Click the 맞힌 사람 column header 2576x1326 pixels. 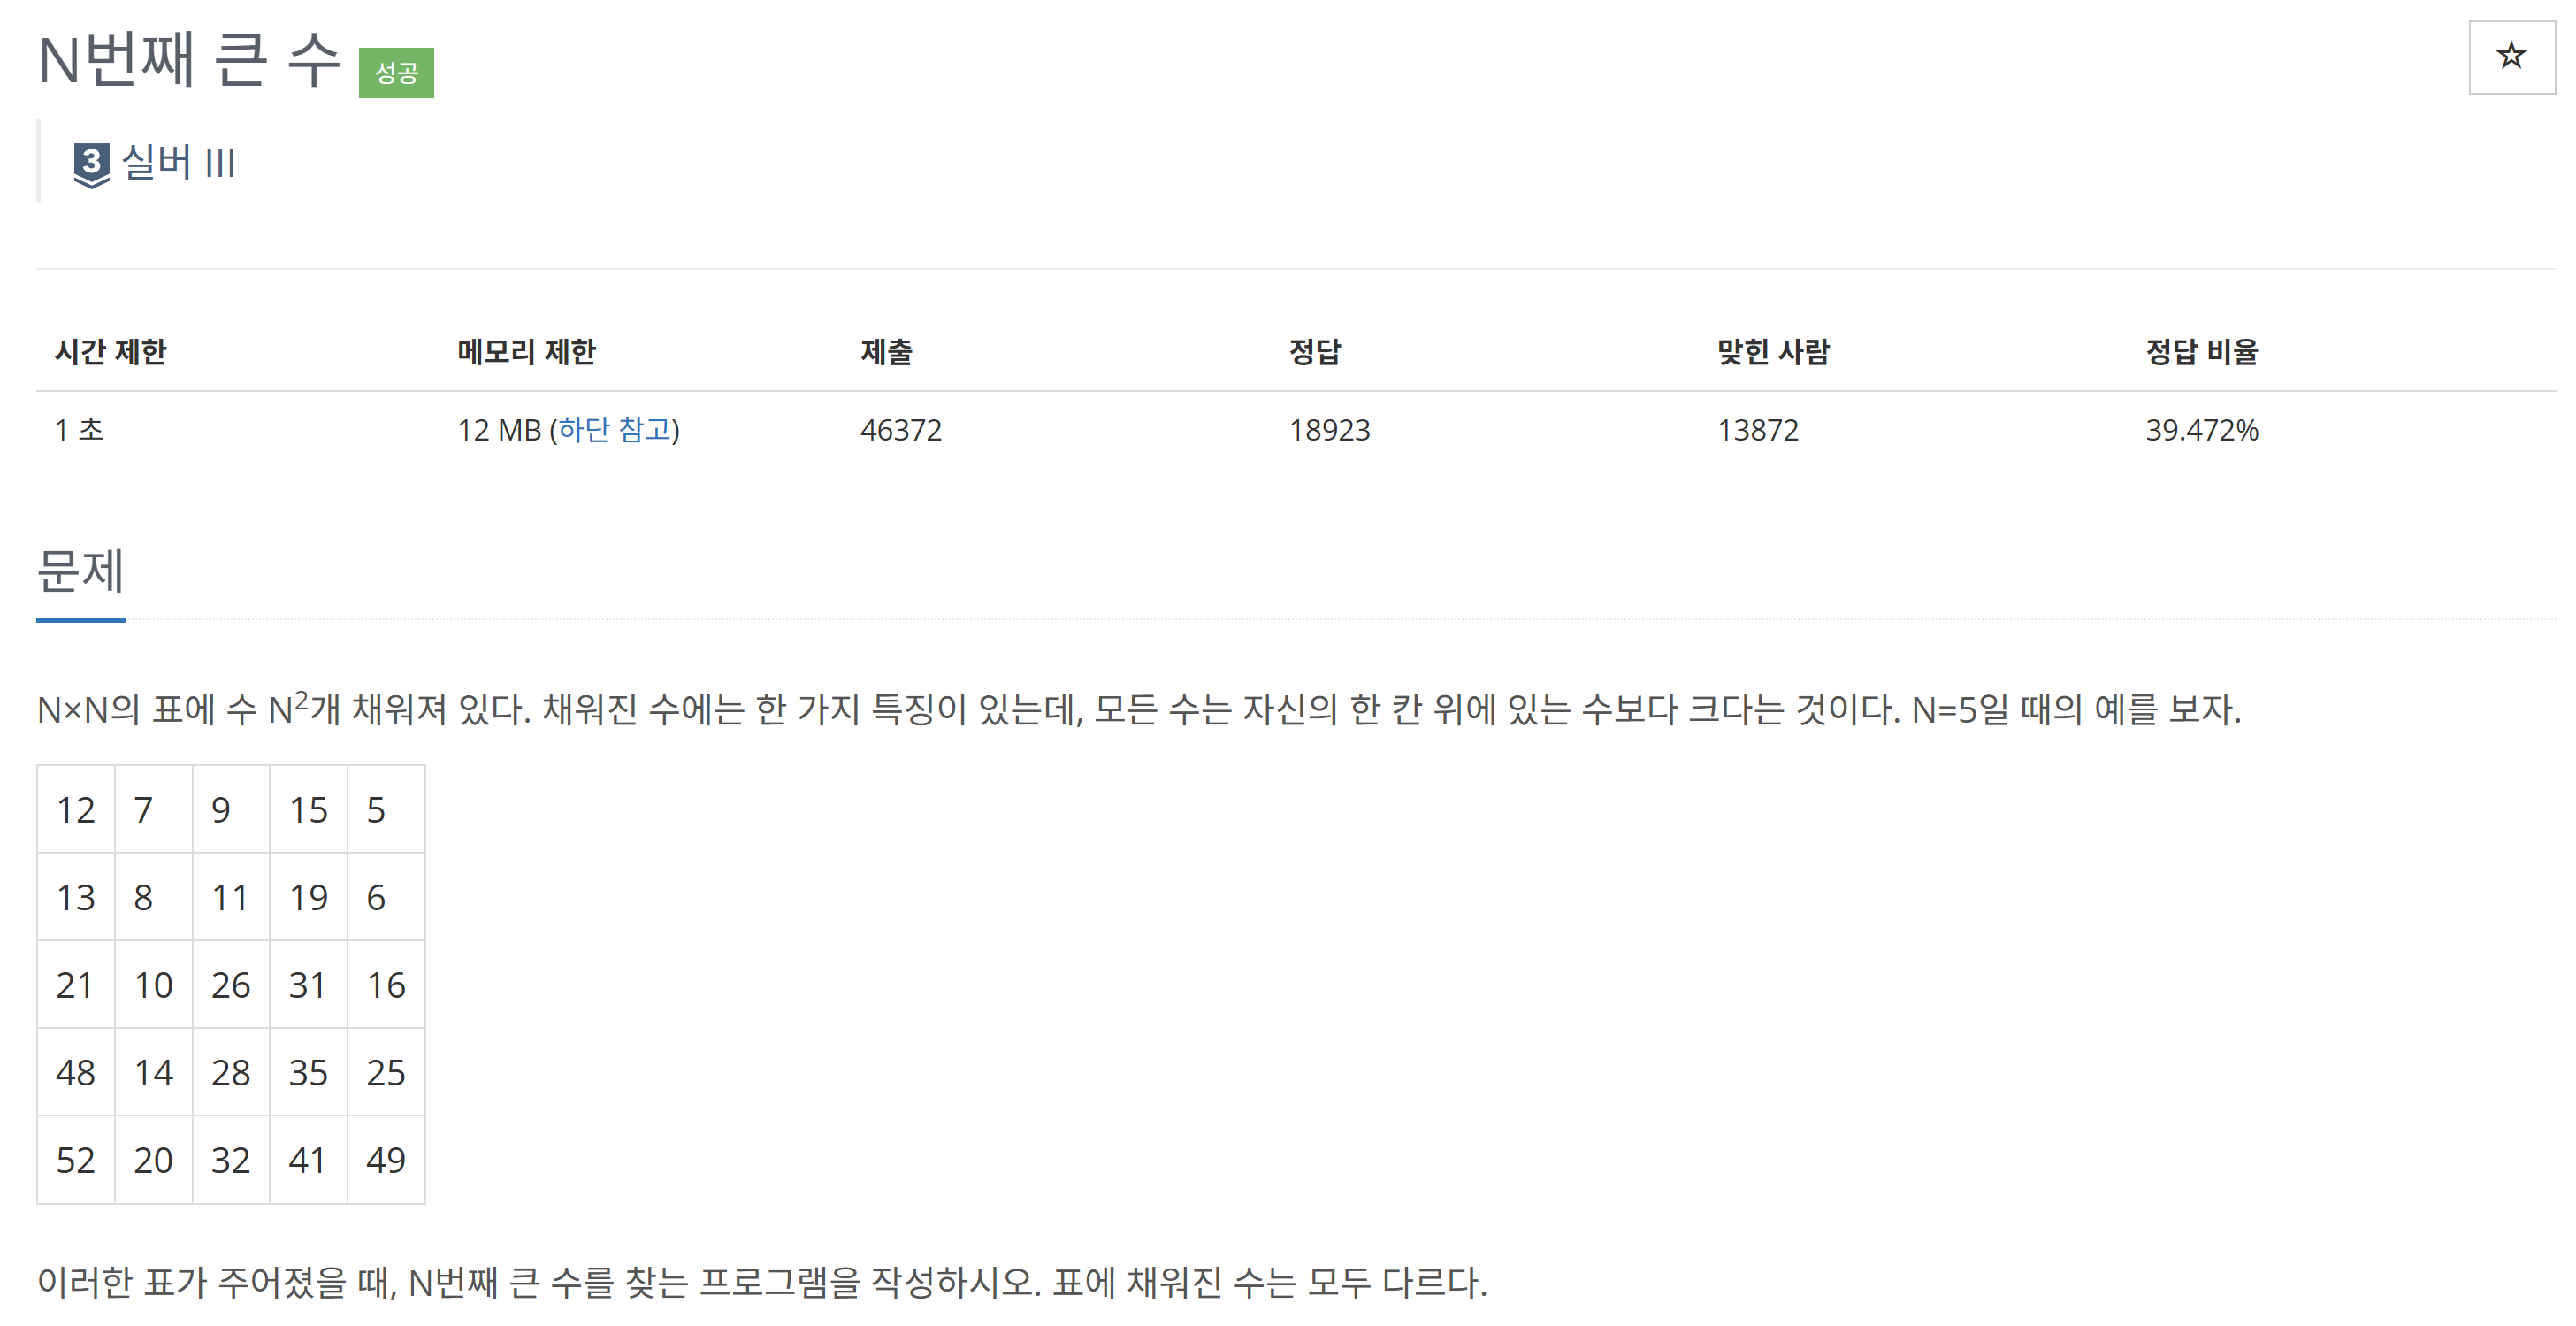coord(1772,352)
